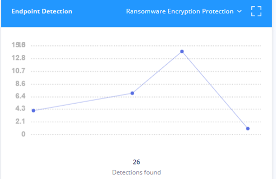Select the second data point near 6.4
This screenshot has height=179, width=276.
coord(132,93)
